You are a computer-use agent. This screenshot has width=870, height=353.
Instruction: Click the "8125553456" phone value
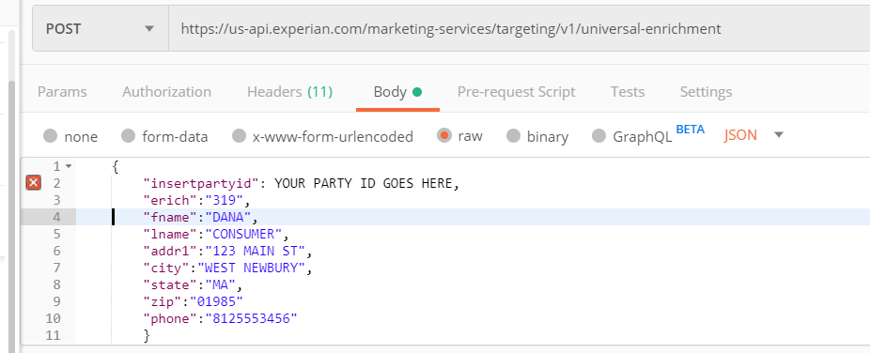[x=252, y=318]
